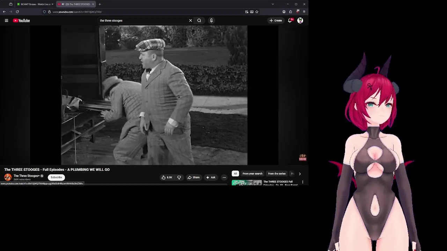Select the From your search chip

(x=252, y=174)
